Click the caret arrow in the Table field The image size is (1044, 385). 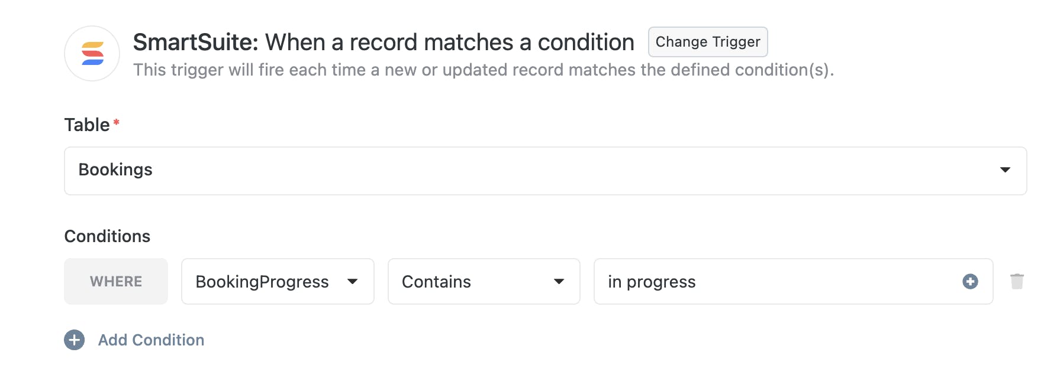pyautogui.click(x=1004, y=170)
